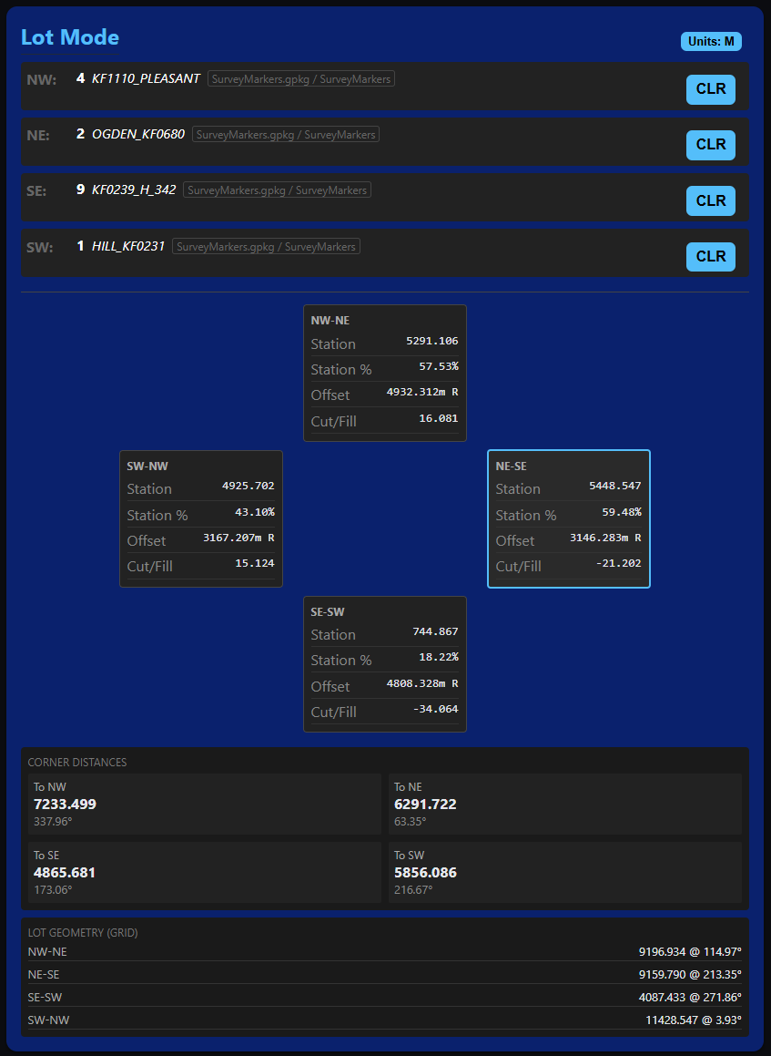Screen dimensions: 771x1056
Task: Open the To NW corner distance tile
Action: coord(204,805)
